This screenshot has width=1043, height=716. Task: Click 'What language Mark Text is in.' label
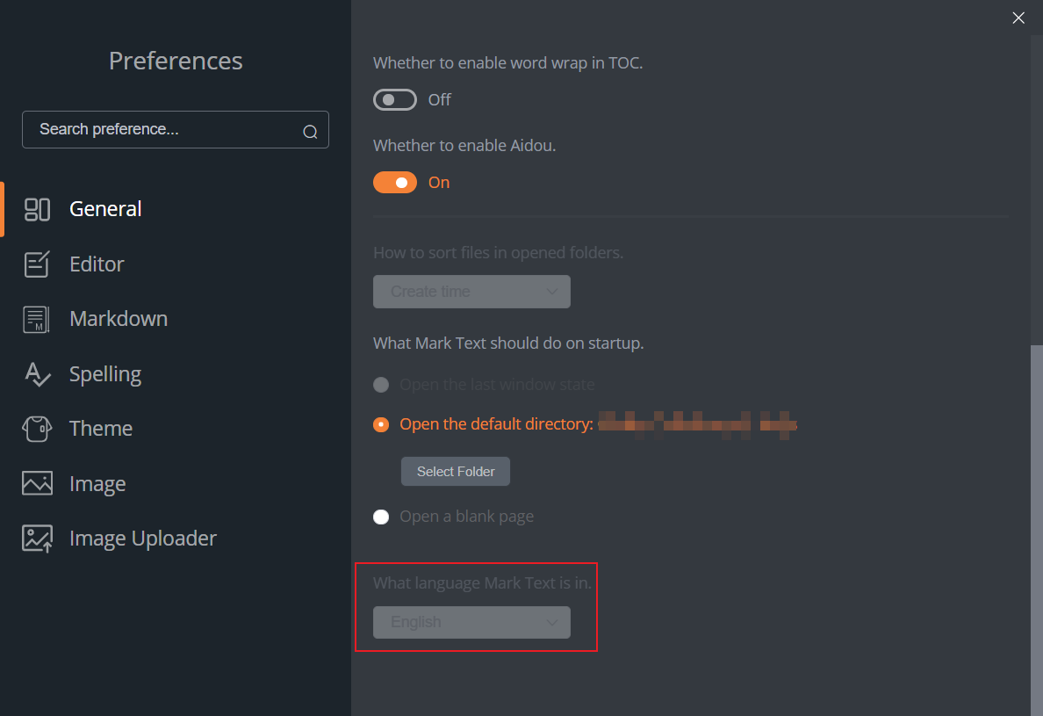coord(482,583)
